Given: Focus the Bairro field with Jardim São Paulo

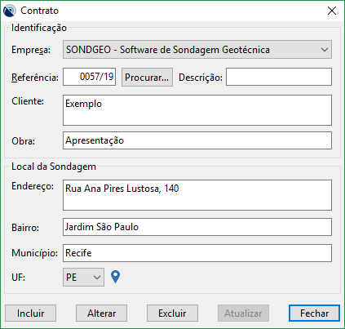Looking at the screenshot, I should [x=197, y=227].
